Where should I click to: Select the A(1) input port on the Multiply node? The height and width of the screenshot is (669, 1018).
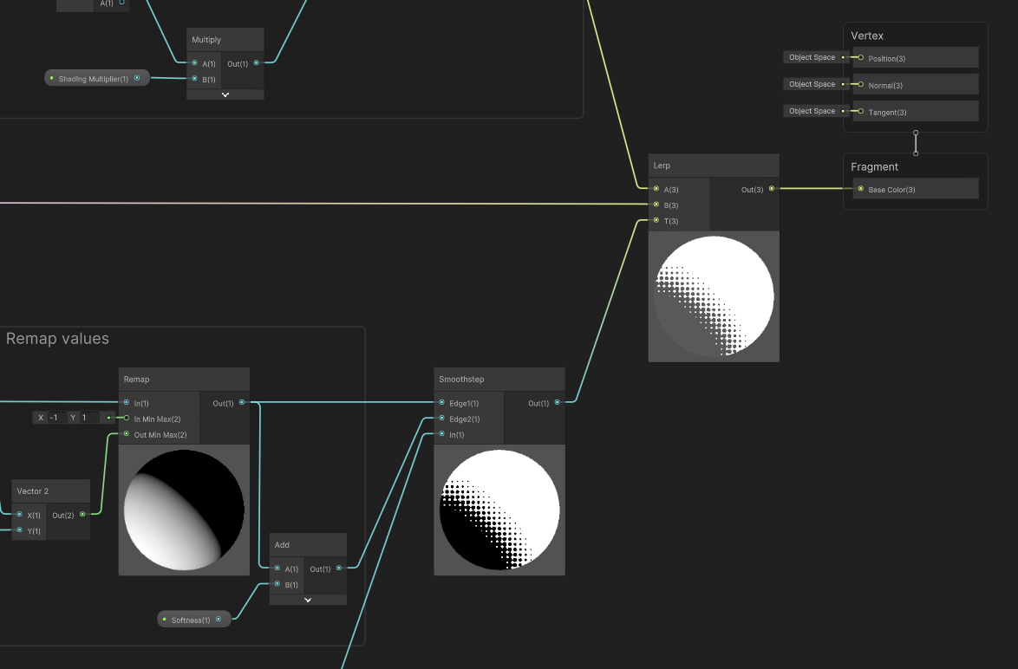[195, 63]
